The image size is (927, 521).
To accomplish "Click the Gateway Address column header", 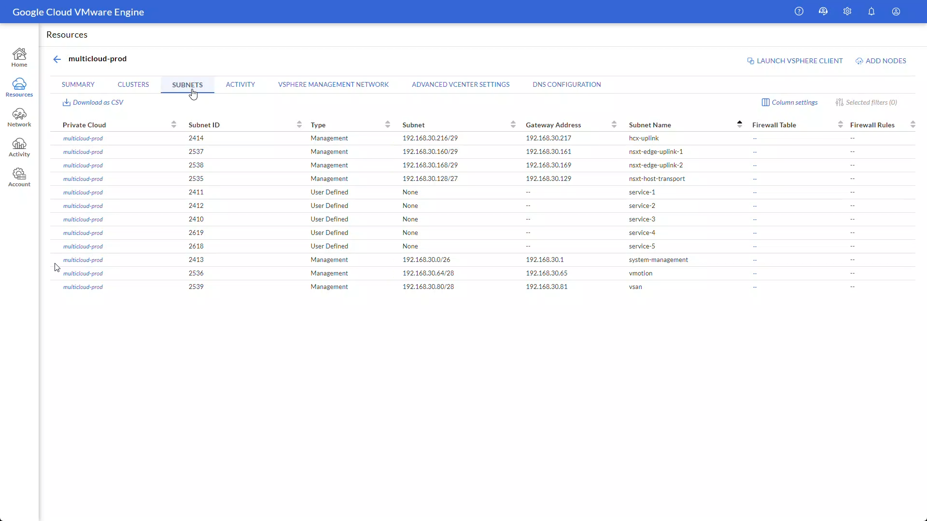I will pos(553,125).
